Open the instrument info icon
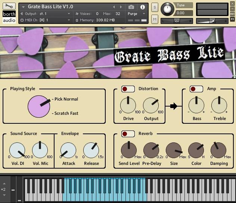The width and height of the screenshot is (236, 203). (x=142, y=7)
